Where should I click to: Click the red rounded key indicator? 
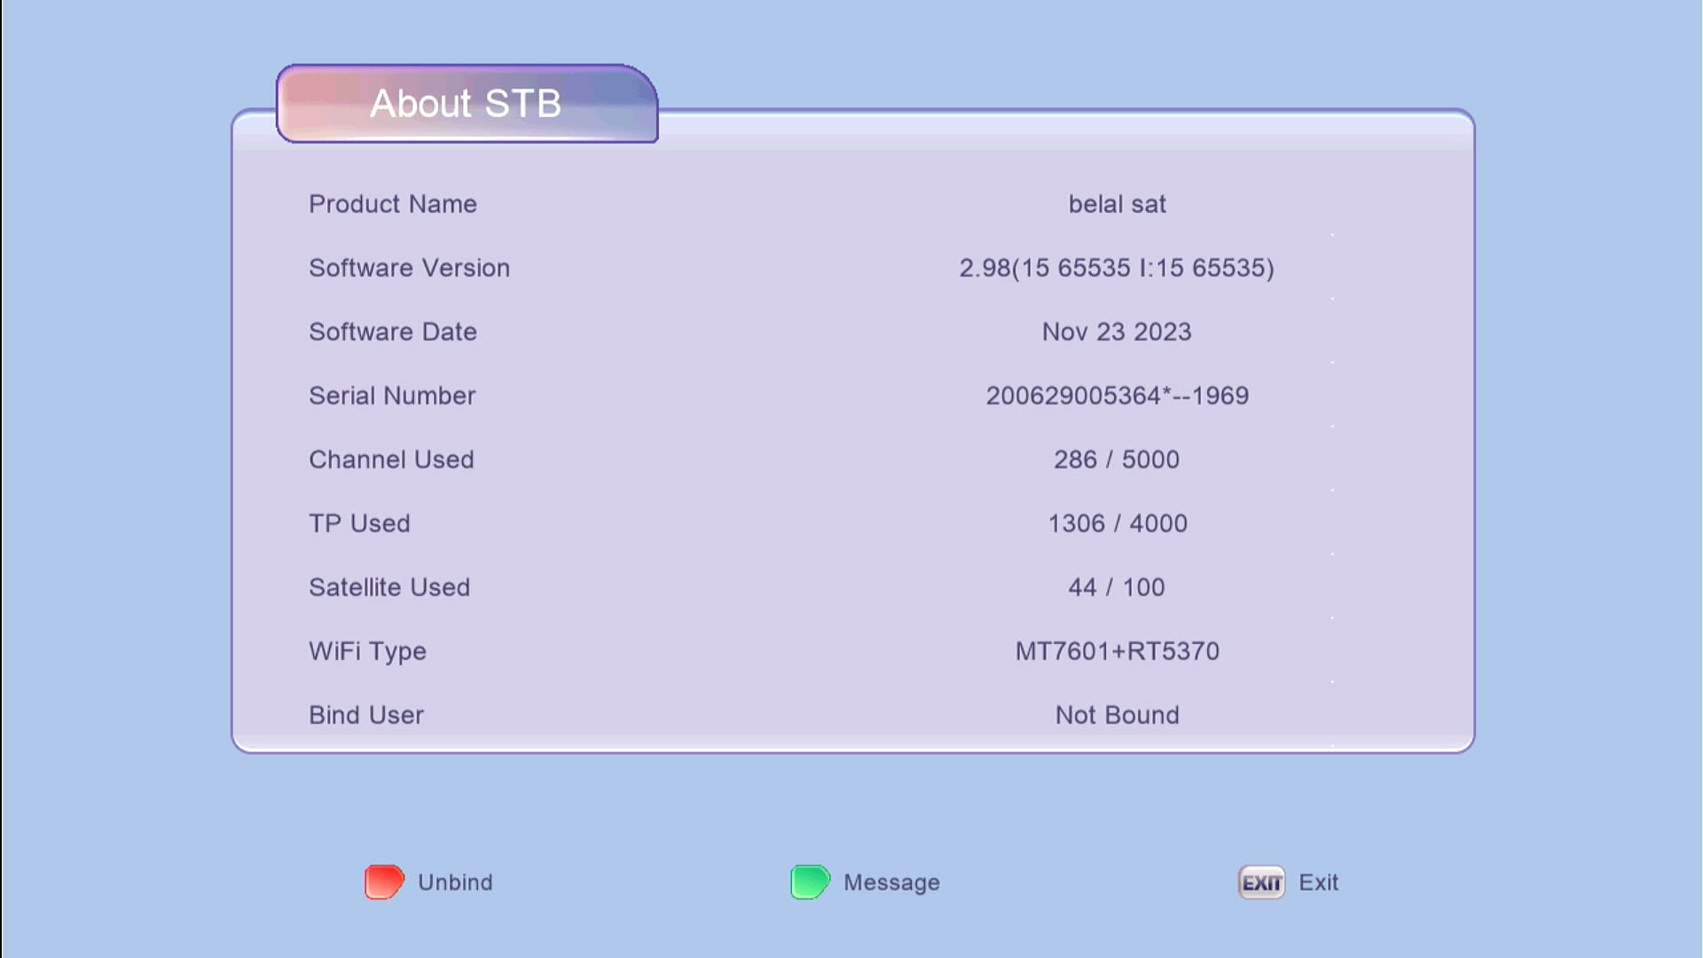click(x=382, y=882)
